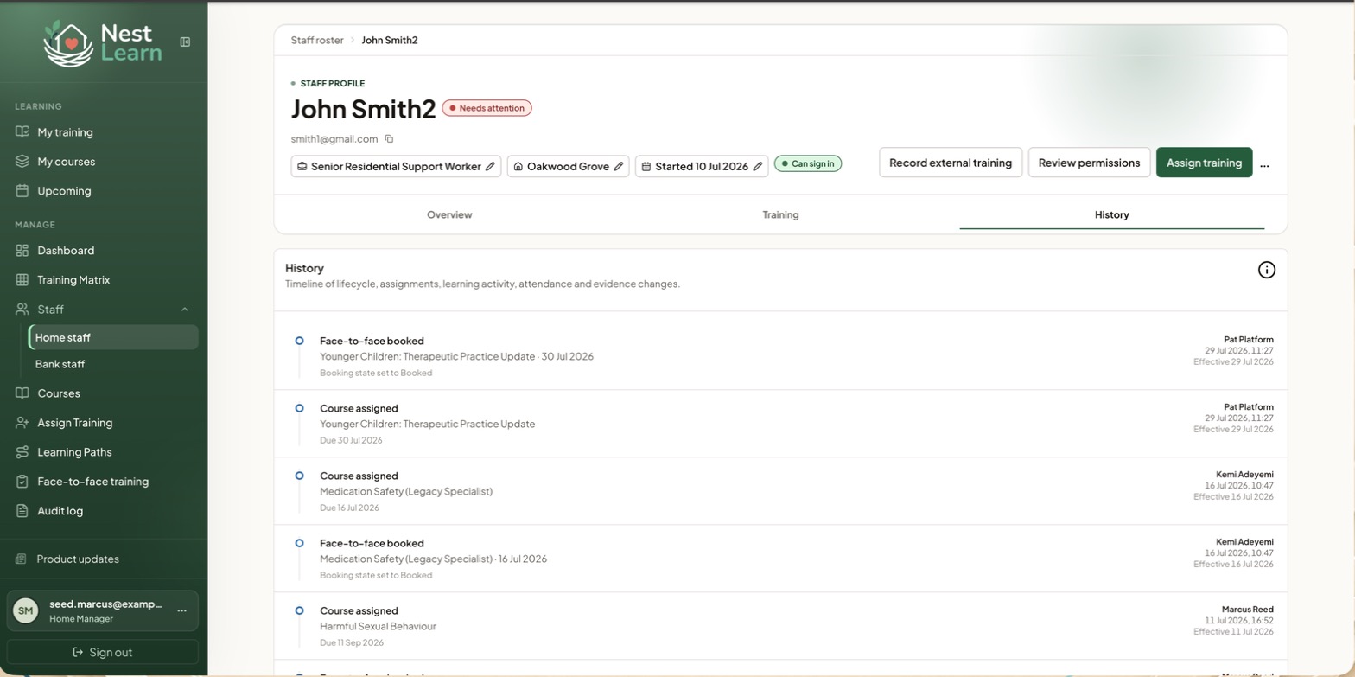
Task: Click Medication Safety course assigned entry
Action: pos(780,491)
